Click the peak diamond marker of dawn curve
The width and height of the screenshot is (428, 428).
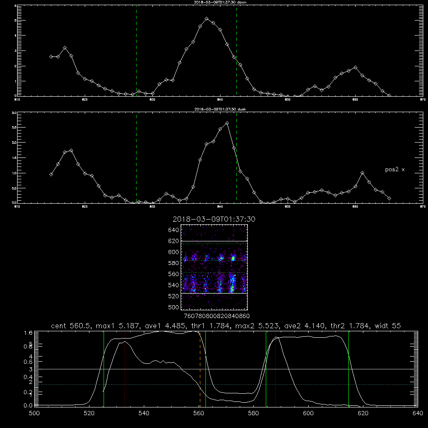click(207, 19)
